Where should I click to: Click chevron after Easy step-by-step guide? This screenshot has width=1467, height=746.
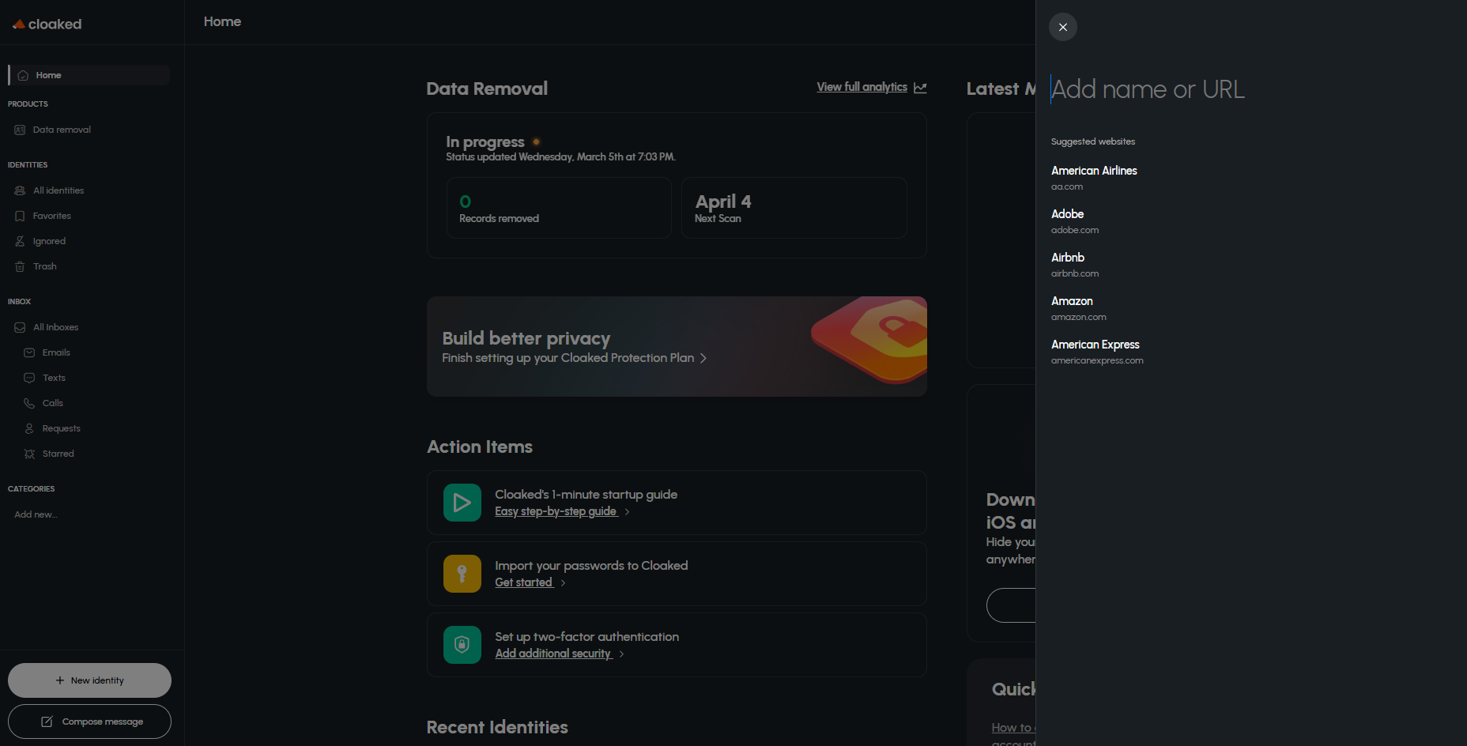[628, 512]
